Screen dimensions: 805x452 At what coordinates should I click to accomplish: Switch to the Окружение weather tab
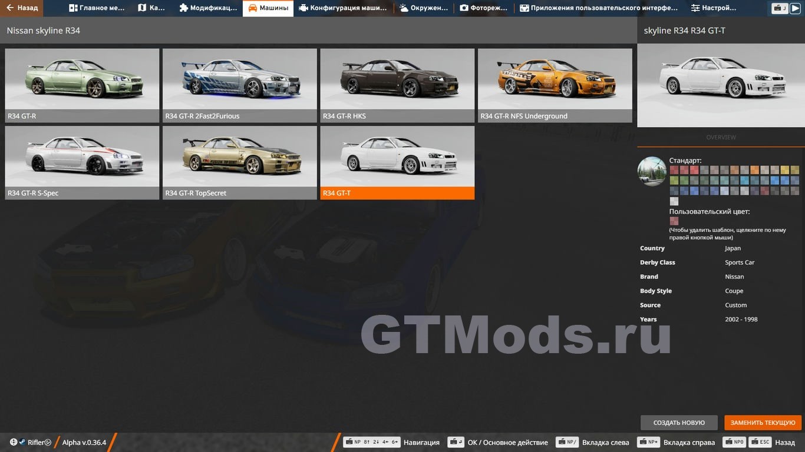[424, 8]
